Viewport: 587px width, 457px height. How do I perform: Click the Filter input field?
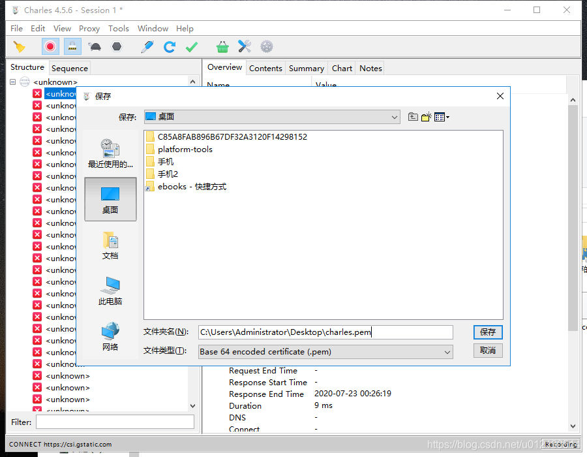pyautogui.click(x=115, y=422)
